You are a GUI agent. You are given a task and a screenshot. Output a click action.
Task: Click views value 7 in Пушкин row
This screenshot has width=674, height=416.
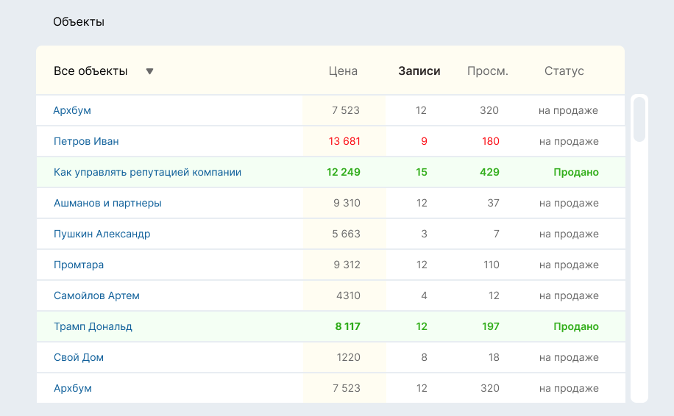[x=497, y=234]
